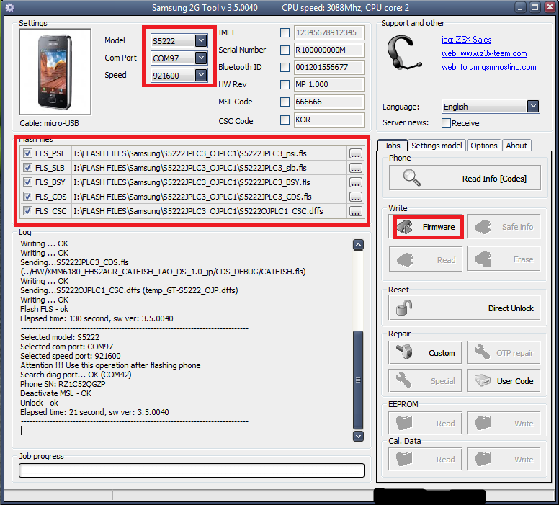Open the Com Port dropdown
The height and width of the screenshot is (505, 559).
click(x=201, y=58)
